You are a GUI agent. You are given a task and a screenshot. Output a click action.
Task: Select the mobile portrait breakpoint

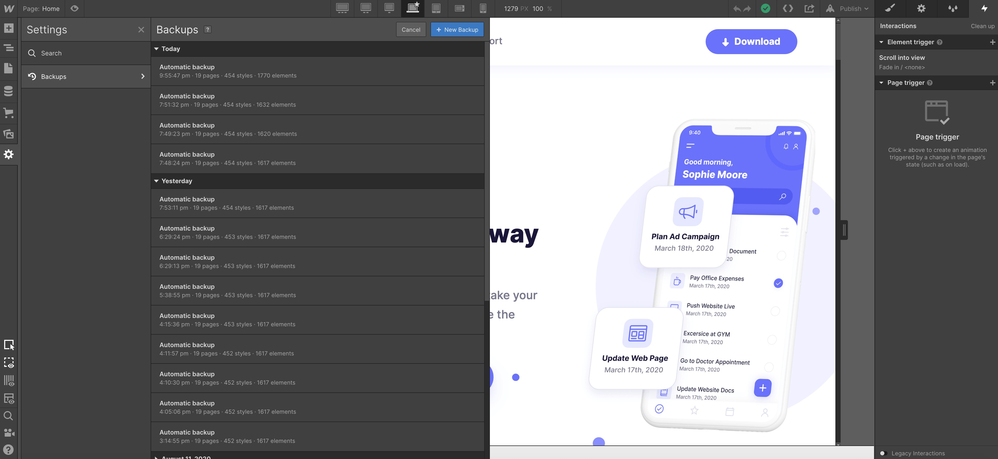(x=482, y=9)
